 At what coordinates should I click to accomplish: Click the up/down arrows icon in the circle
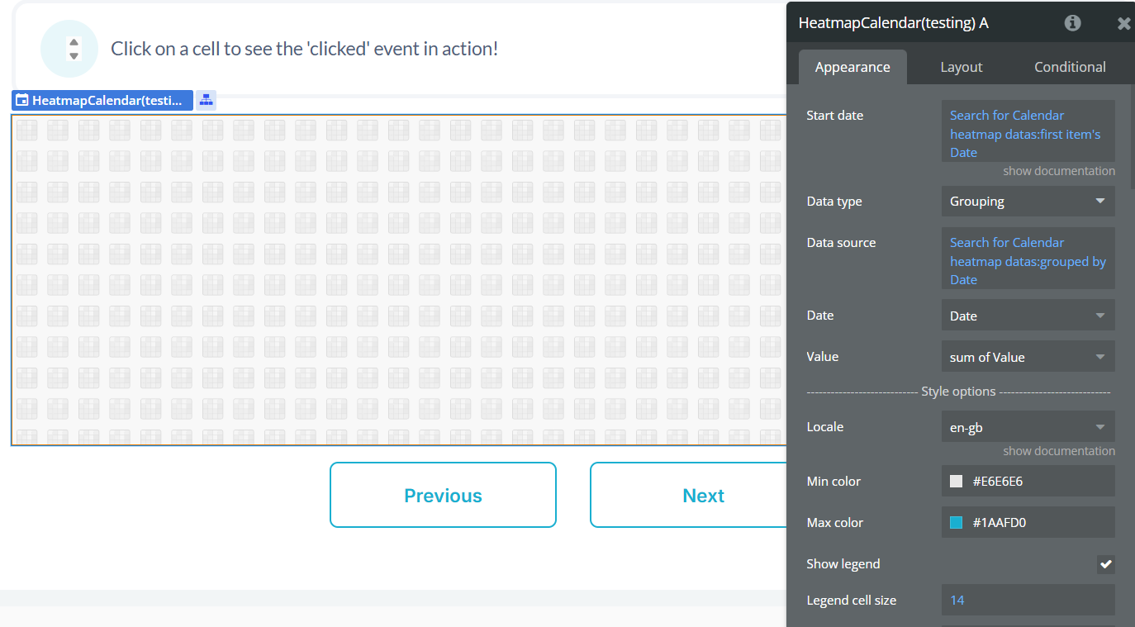[x=74, y=49]
